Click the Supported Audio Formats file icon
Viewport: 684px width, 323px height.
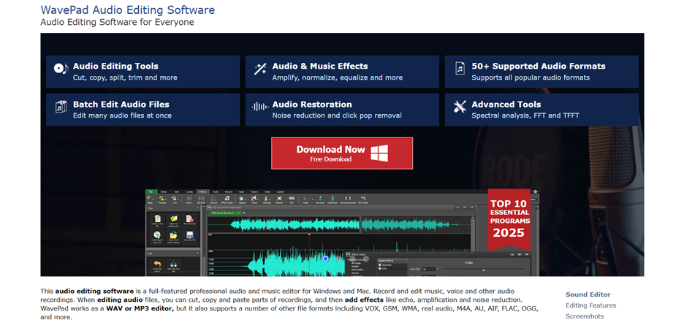tap(460, 69)
